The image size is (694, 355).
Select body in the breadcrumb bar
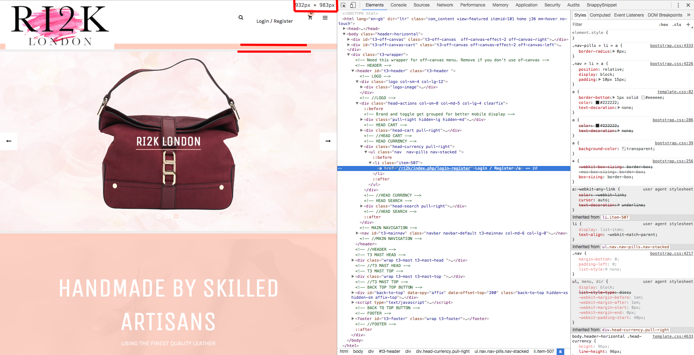click(358, 351)
